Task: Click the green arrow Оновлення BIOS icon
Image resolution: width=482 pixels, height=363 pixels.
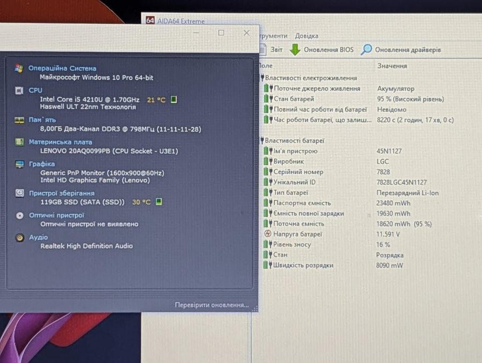Action: [x=295, y=49]
